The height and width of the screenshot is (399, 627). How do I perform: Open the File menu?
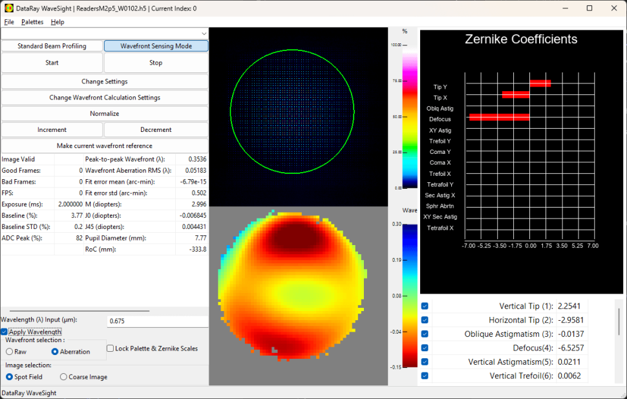[x=9, y=22]
